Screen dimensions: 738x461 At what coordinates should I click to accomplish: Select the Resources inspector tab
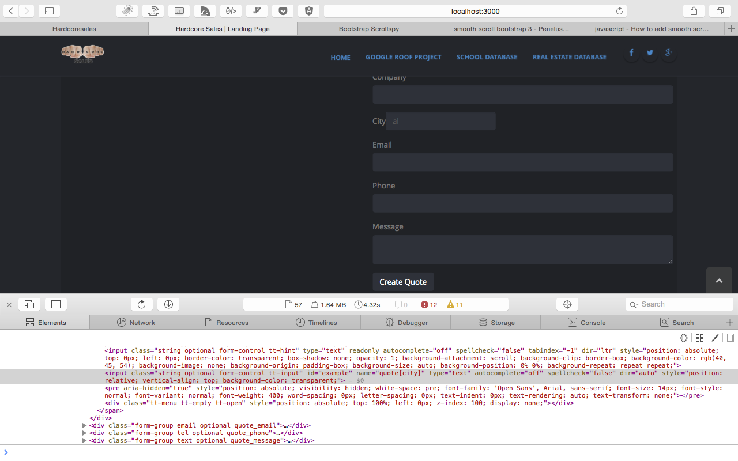click(x=225, y=323)
